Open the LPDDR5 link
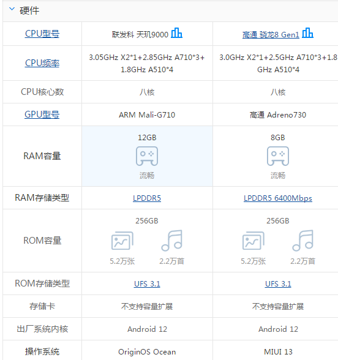The height and width of the screenshot is (360, 338). point(147,198)
